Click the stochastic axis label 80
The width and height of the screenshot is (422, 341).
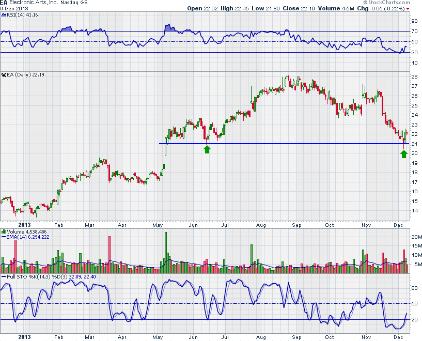pos(414,288)
